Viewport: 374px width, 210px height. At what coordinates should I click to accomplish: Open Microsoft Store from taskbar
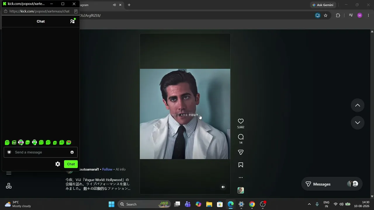pyautogui.click(x=220, y=204)
